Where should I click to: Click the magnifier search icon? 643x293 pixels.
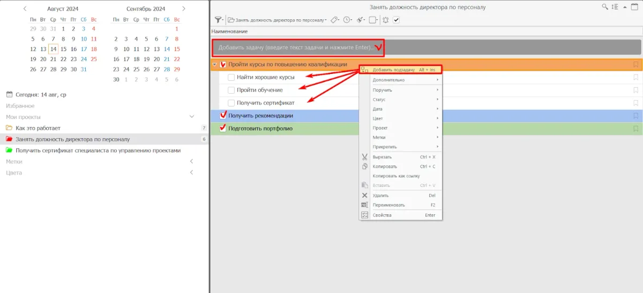[x=605, y=6]
